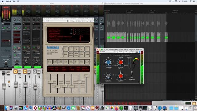Viewport: 197px width, 111px height.
Task: Open App Store from the dock
Action: 26,108
